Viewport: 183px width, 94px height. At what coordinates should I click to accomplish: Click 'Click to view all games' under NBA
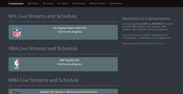point(69,64)
